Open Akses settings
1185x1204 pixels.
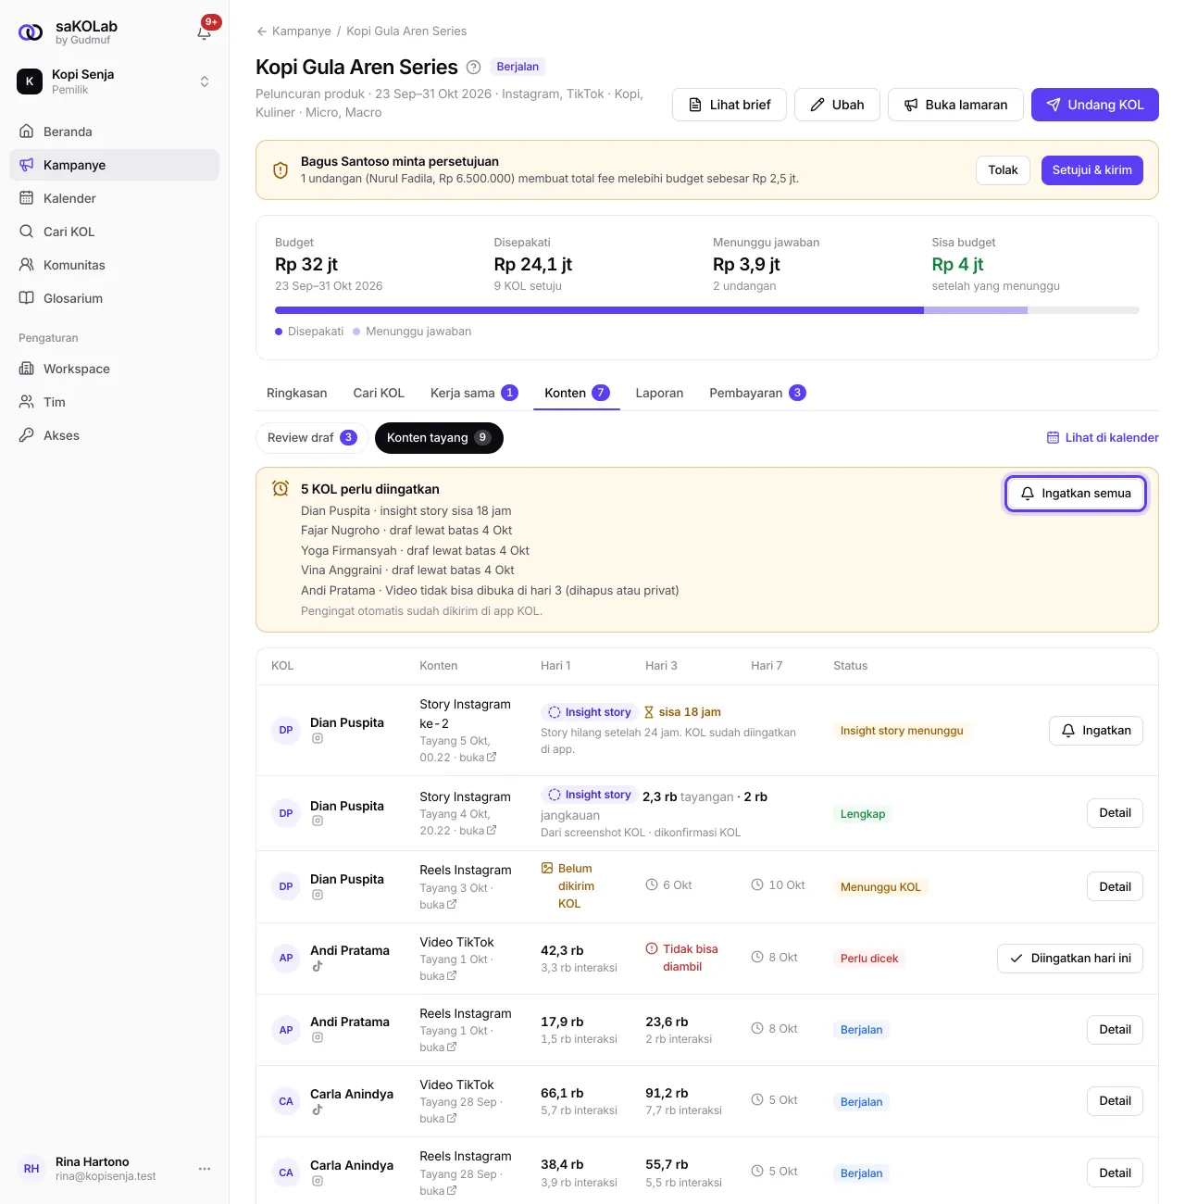click(x=115, y=435)
